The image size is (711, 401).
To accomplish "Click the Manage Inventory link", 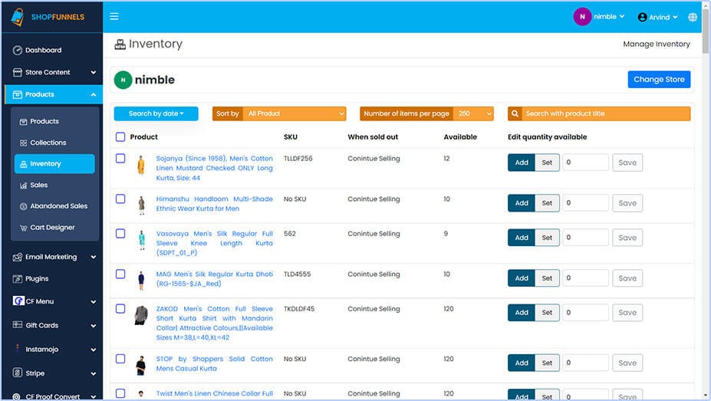I will [656, 44].
